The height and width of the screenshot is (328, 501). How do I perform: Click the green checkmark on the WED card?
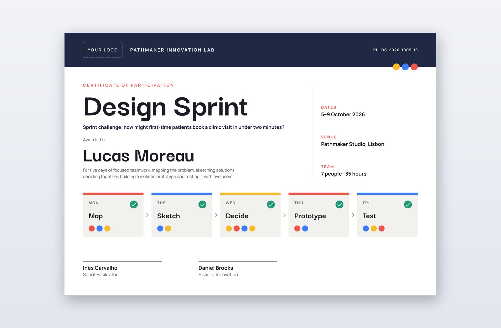(x=271, y=205)
